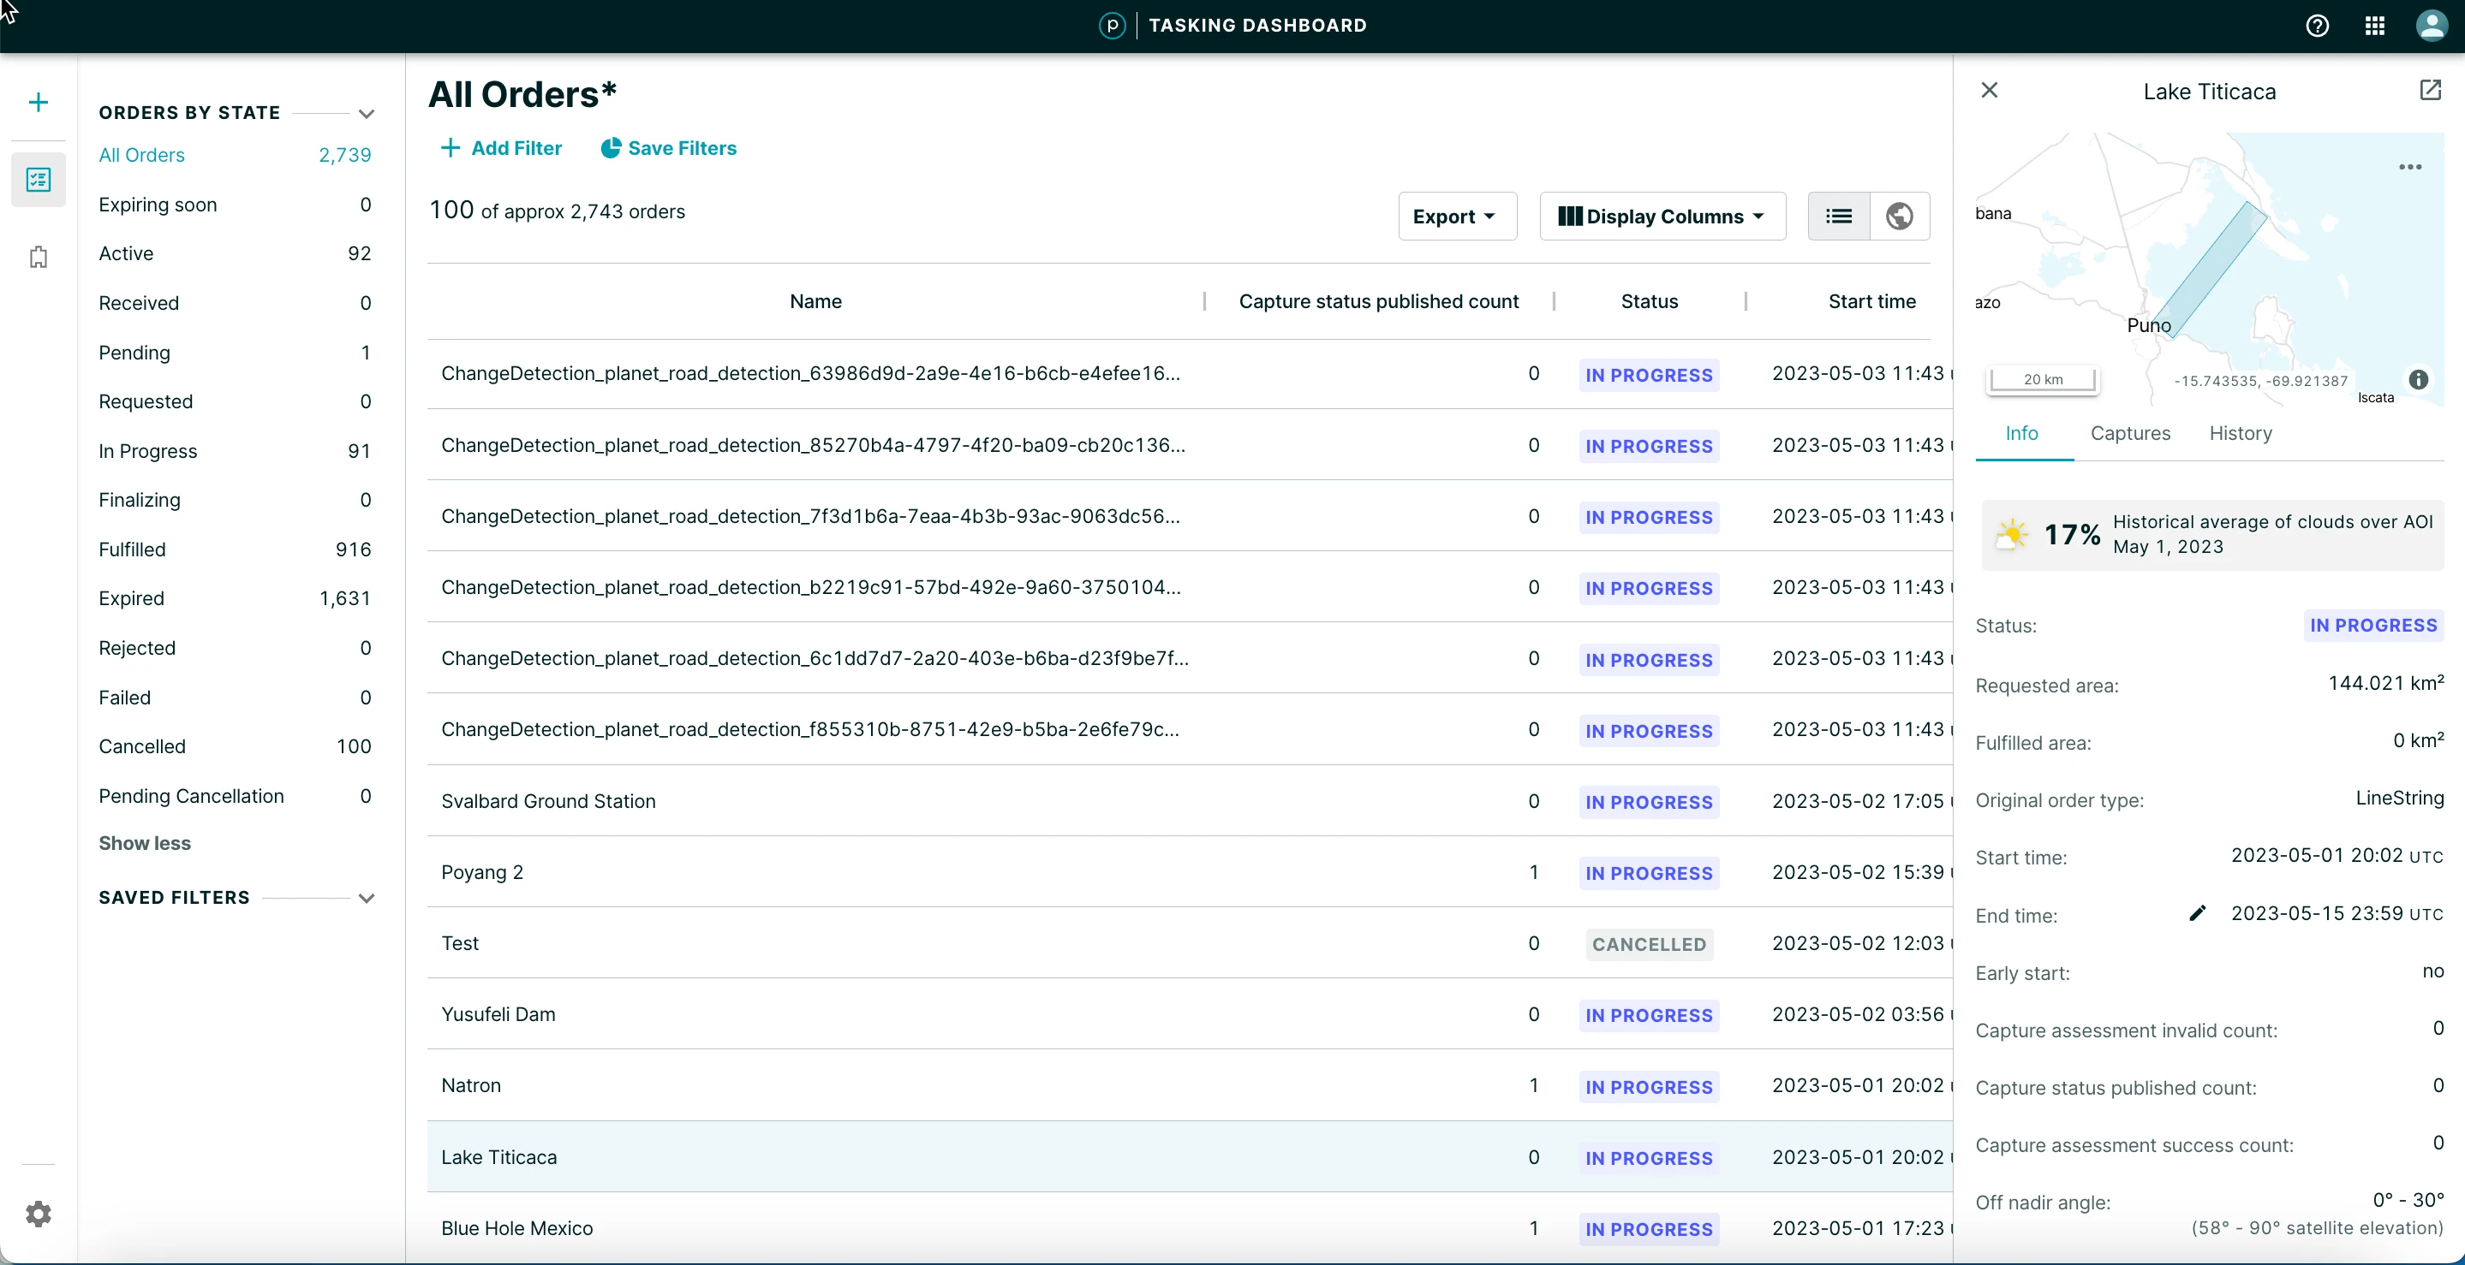Switch to the History tab

point(2240,433)
